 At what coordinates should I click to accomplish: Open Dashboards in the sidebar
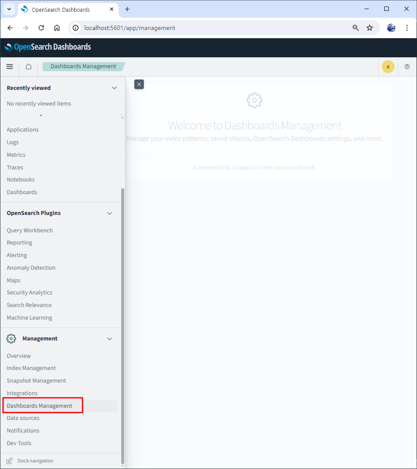22,192
